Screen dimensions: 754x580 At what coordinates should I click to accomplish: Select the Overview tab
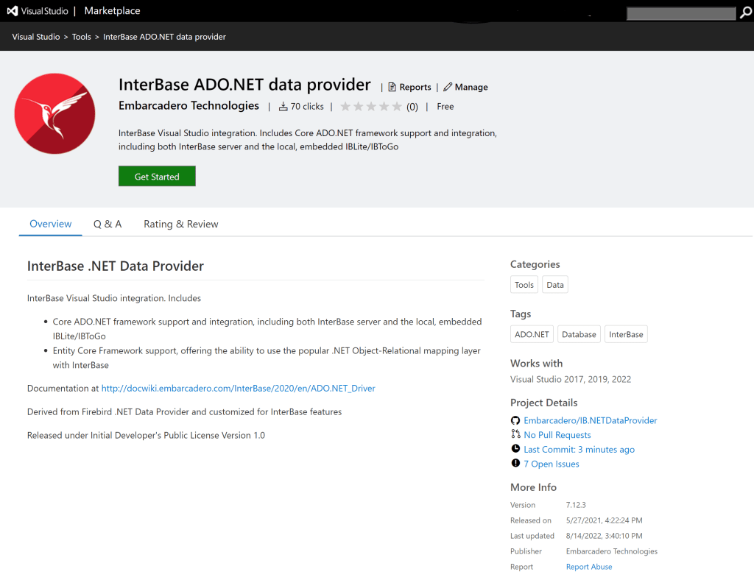[50, 224]
